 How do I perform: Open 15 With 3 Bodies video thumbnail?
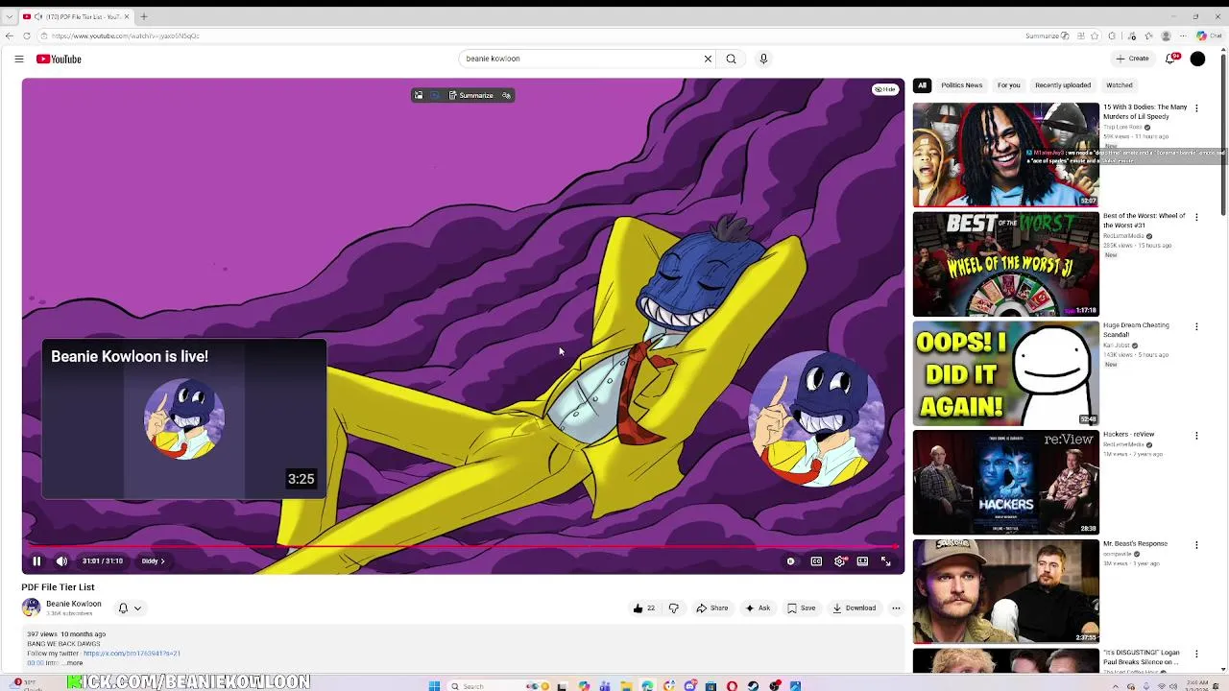coord(1005,155)
